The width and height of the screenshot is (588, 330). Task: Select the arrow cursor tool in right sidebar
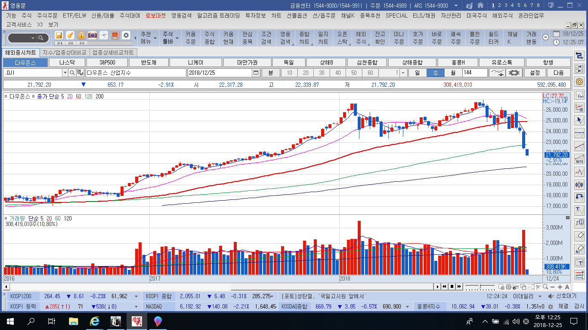pyautogui.click(x=579, y=120)
